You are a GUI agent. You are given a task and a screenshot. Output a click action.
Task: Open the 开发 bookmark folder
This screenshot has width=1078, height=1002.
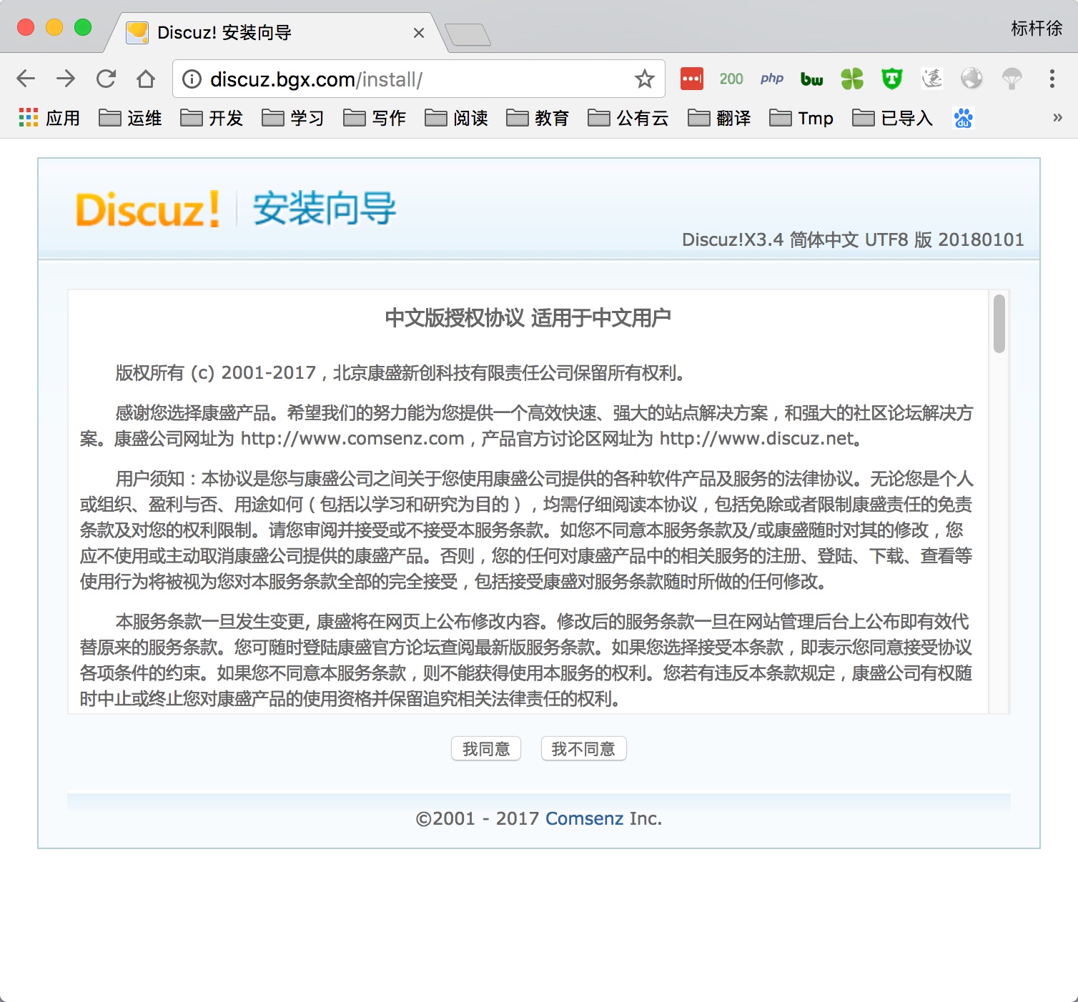tap(212, 118)
